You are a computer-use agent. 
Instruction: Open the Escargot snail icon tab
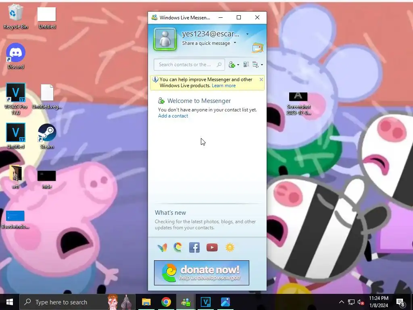(178, 247)
